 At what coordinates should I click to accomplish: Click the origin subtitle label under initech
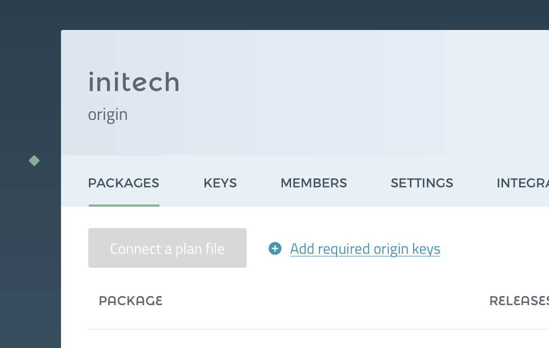coord(108,115)
